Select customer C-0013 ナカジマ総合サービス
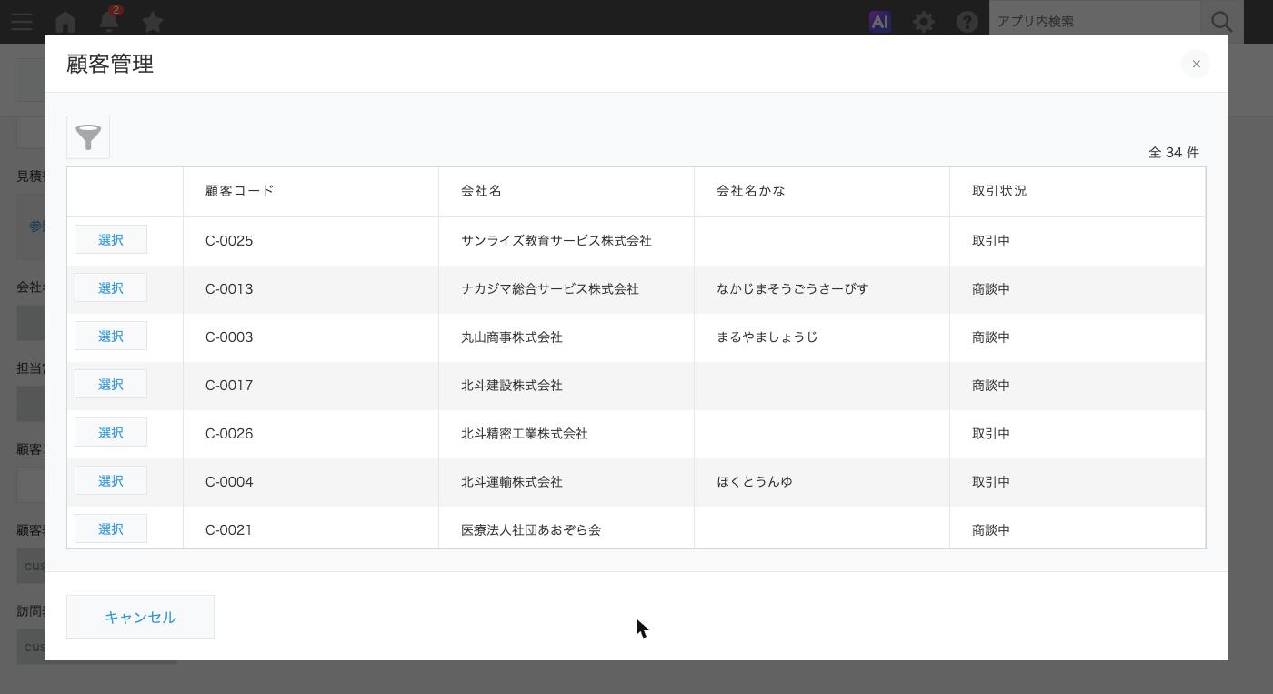The width and height of the screenshot is (1273, 694). [111, 288]
